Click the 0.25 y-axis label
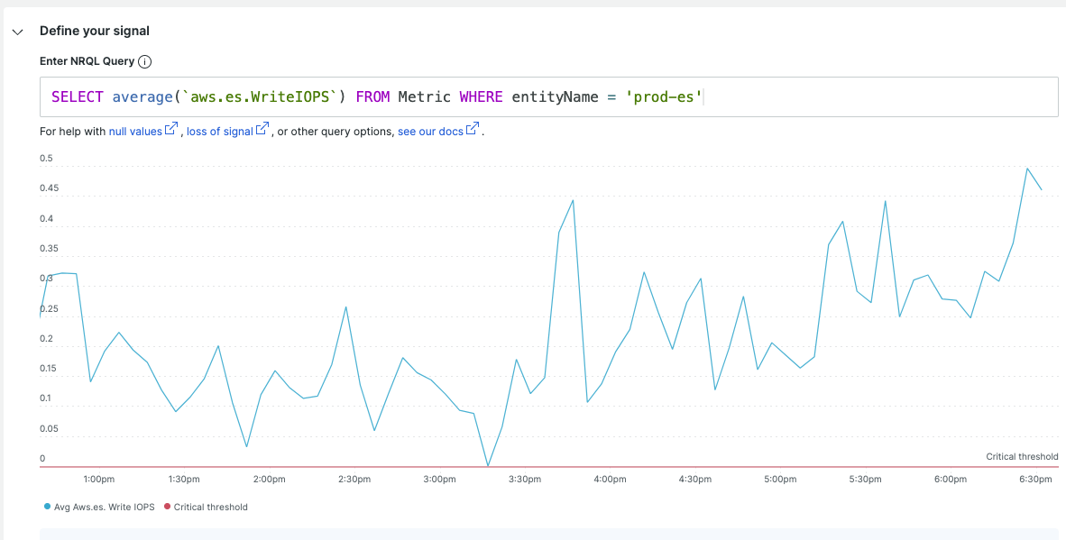The image size is (1066, 540). pyautogui.click(x=49, y=309)
